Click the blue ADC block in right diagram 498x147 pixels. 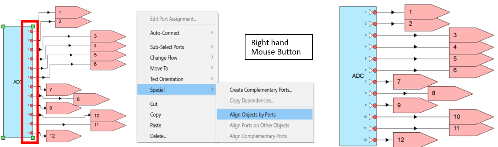(358, 76)
